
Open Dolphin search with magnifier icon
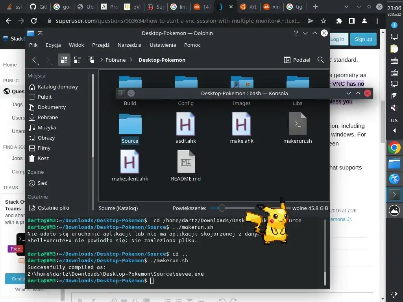tap(320, 60)
